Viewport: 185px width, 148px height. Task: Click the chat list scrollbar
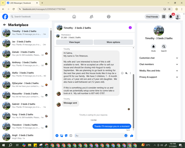tap(51, 55)
